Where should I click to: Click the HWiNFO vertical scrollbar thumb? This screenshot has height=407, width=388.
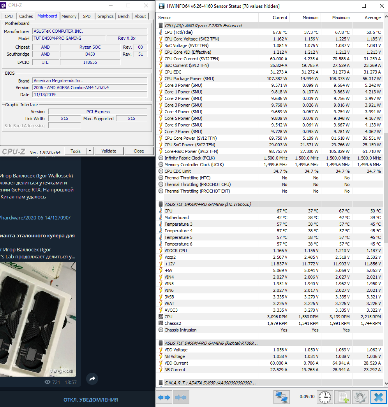tap(385, 188)
